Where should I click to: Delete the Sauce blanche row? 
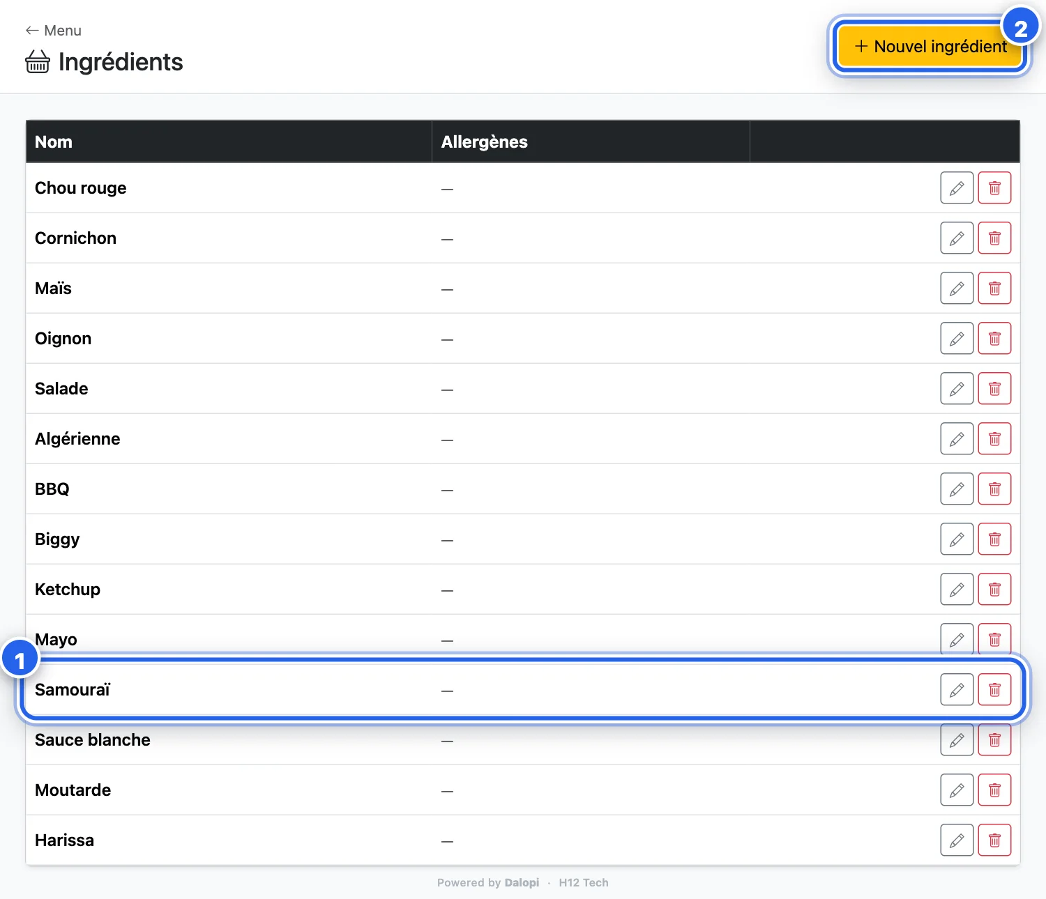(994, 740)
